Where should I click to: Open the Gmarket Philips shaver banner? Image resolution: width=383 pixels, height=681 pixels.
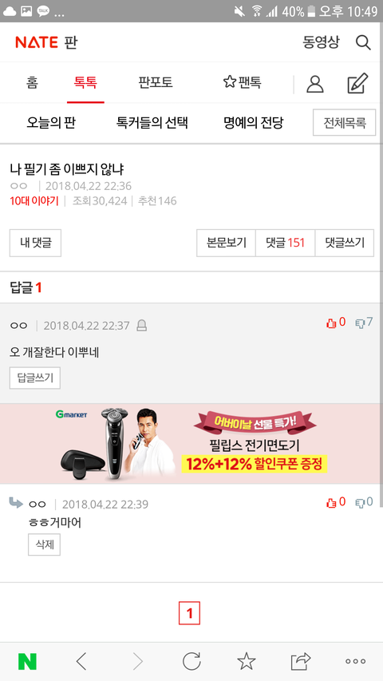[x=191, y=444]
